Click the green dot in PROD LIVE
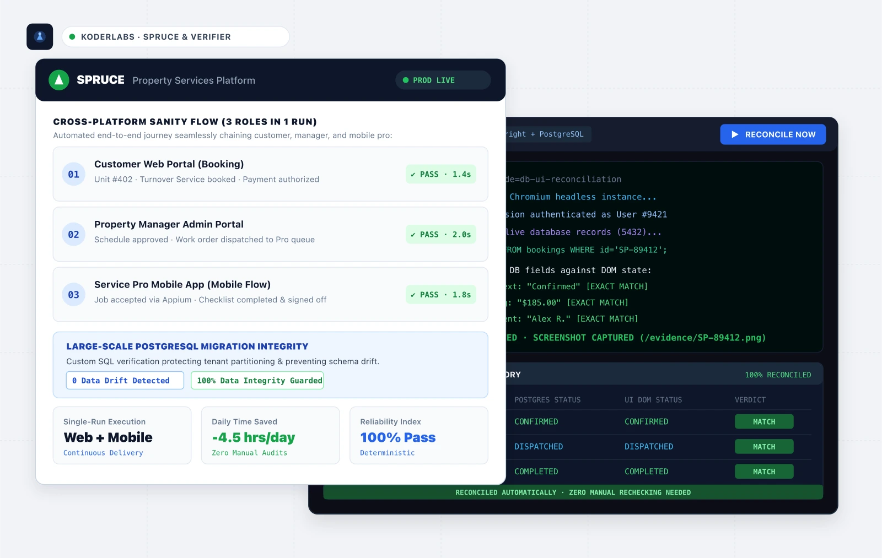Screen dimensions: 882x558 [406, 80]
